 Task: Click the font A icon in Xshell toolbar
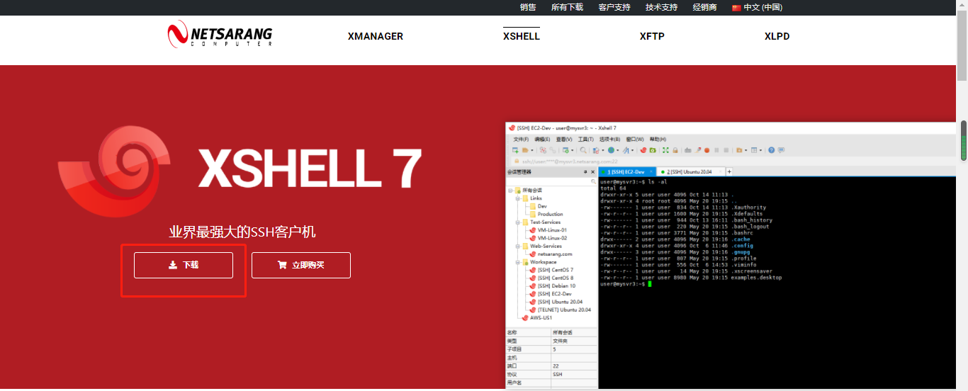tap(626, 150)
